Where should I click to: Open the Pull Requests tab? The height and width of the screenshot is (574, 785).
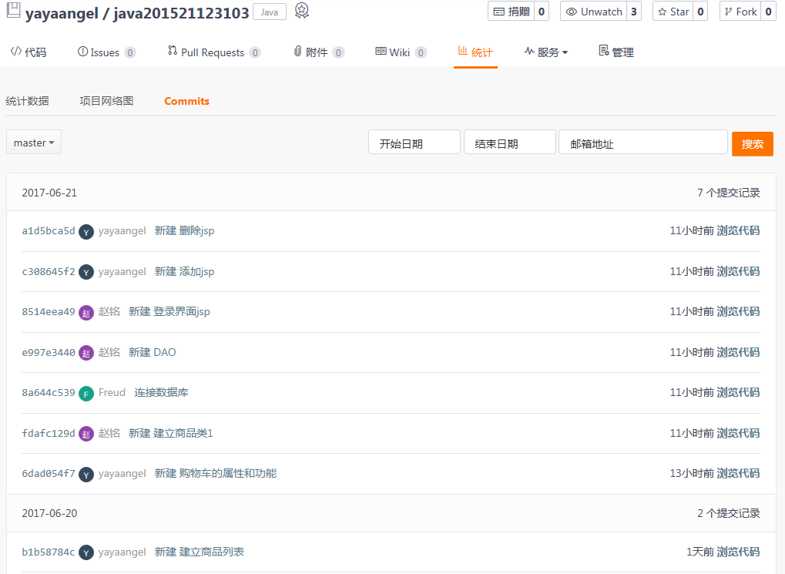click(213, 52)
